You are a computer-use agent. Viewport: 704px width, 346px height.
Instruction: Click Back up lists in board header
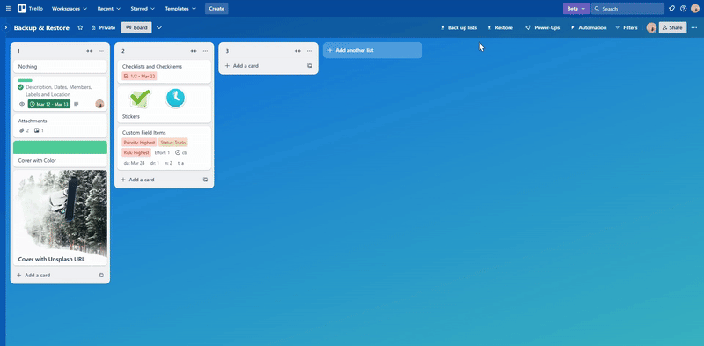pos(458,28)
